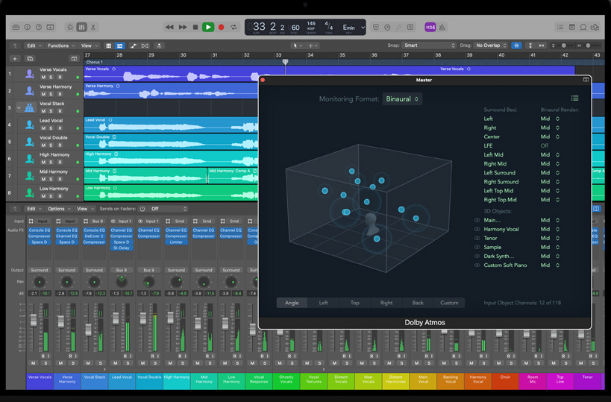Open the Mixer toolbar icon
The width and height of the screenshot is (611, 402).
pyautogui.click(x=81, y=28)
